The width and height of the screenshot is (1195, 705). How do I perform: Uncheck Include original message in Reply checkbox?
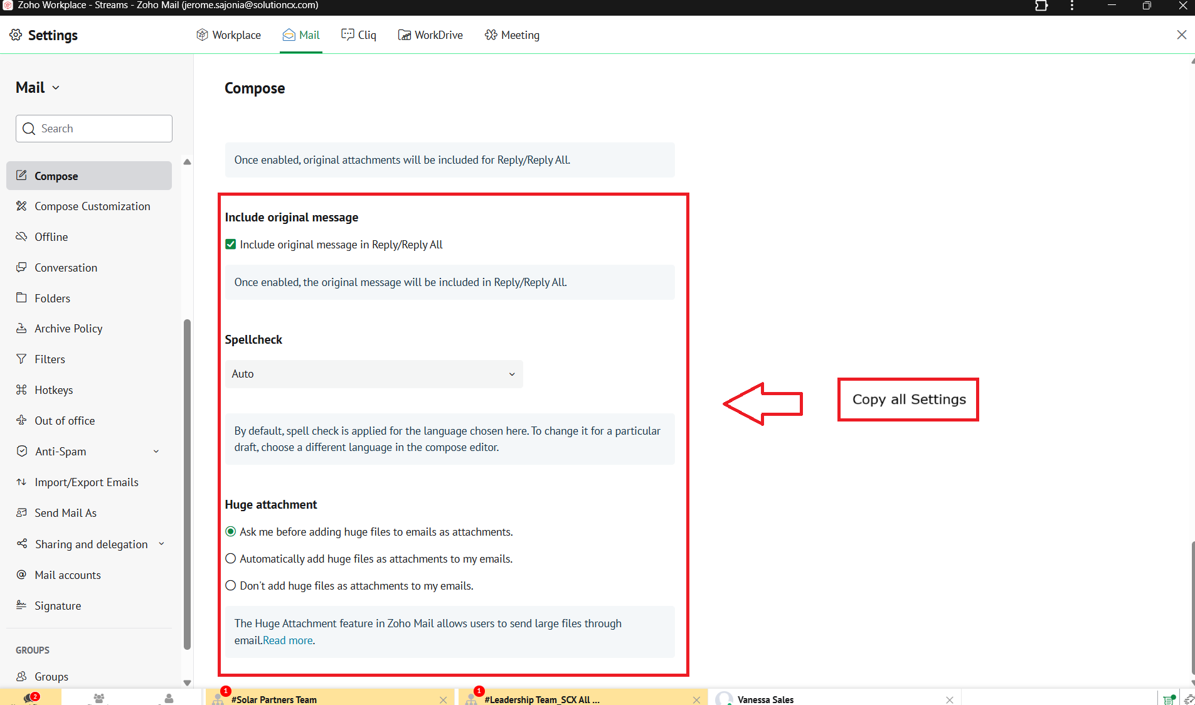231,245
